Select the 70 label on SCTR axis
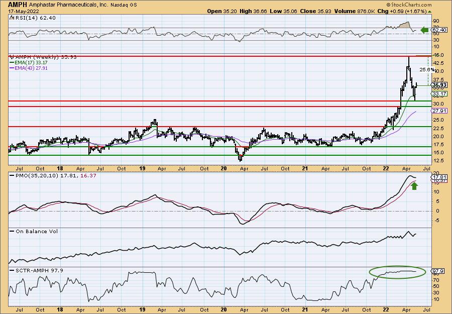Screen dimensions: 452x314 click(437, 280)
